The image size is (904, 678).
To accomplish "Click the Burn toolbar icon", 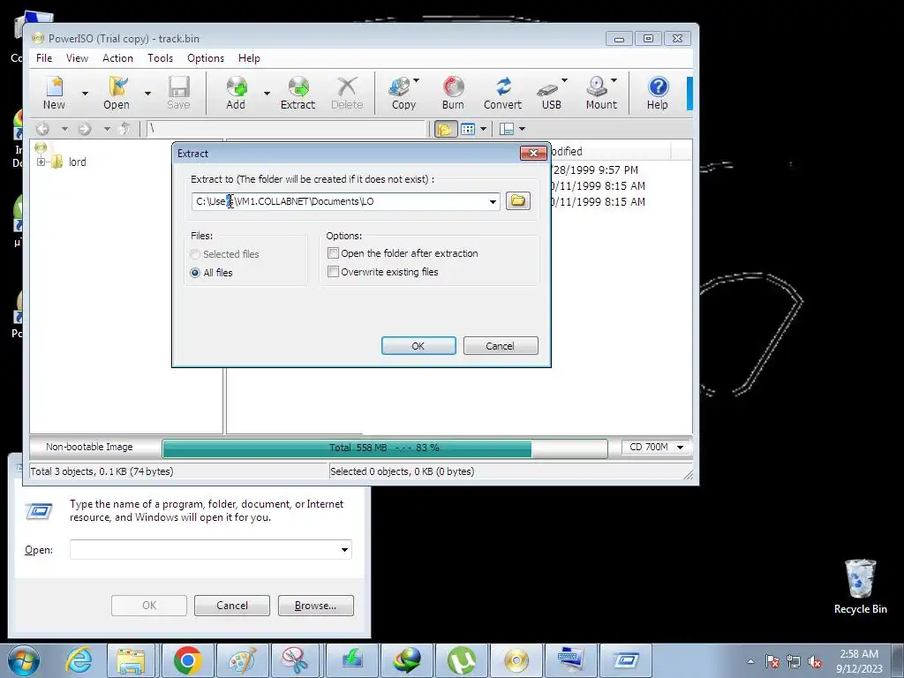I will (453, 93).
